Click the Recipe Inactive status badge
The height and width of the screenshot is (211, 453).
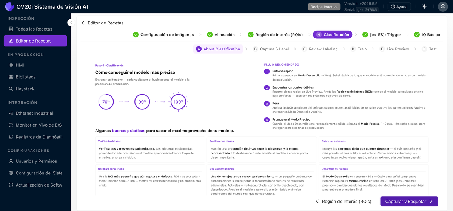click(x=323, y=7)
